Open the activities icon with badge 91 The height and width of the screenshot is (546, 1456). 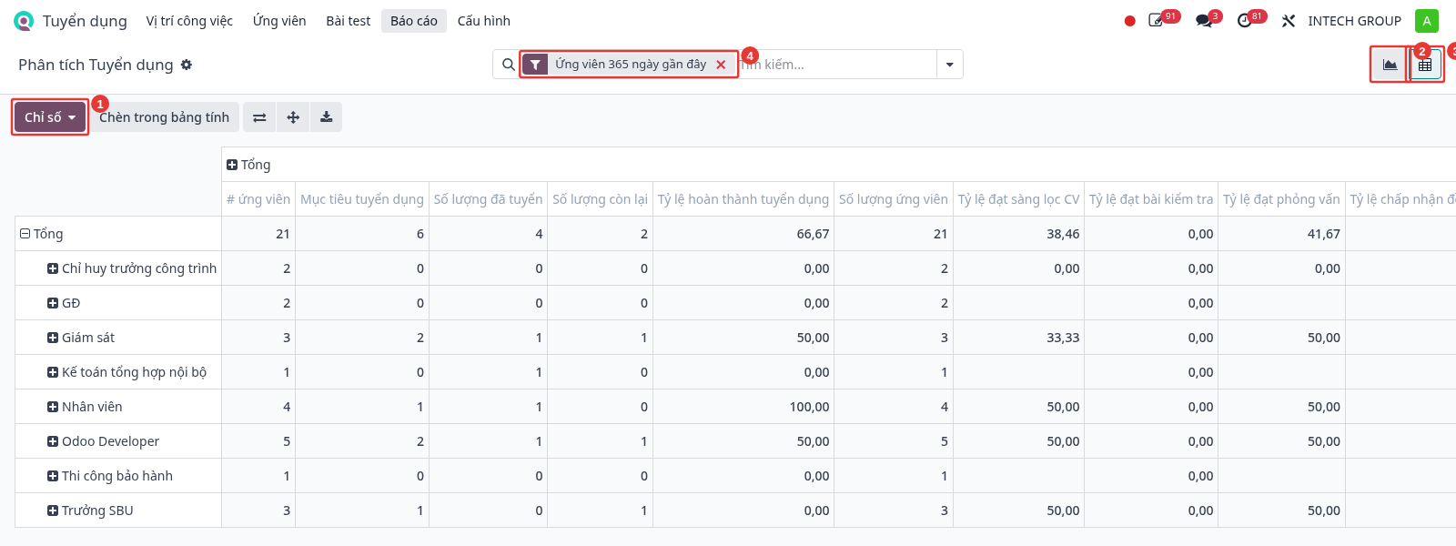click(x=1157, y=21)
